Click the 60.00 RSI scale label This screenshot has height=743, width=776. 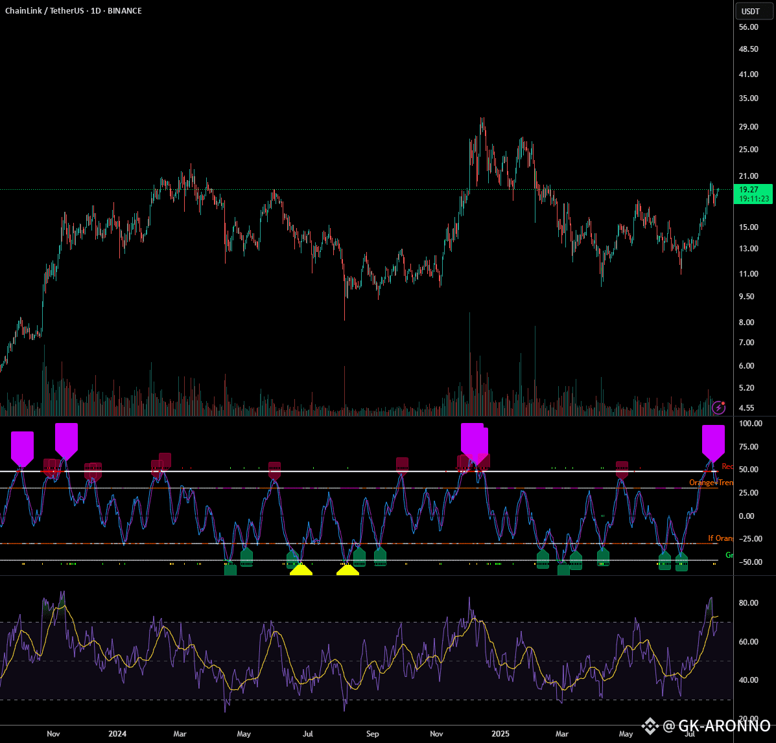coord(748,642)
